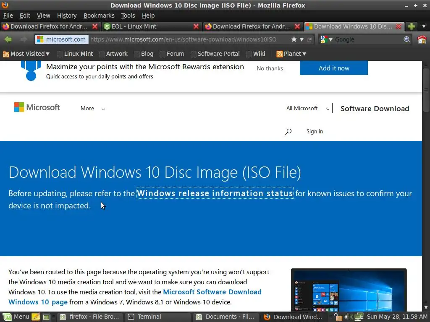Switch to the third tab Download Firefox
The height and width of the screenshot is (322, 430).
click(x=252, y=26)
